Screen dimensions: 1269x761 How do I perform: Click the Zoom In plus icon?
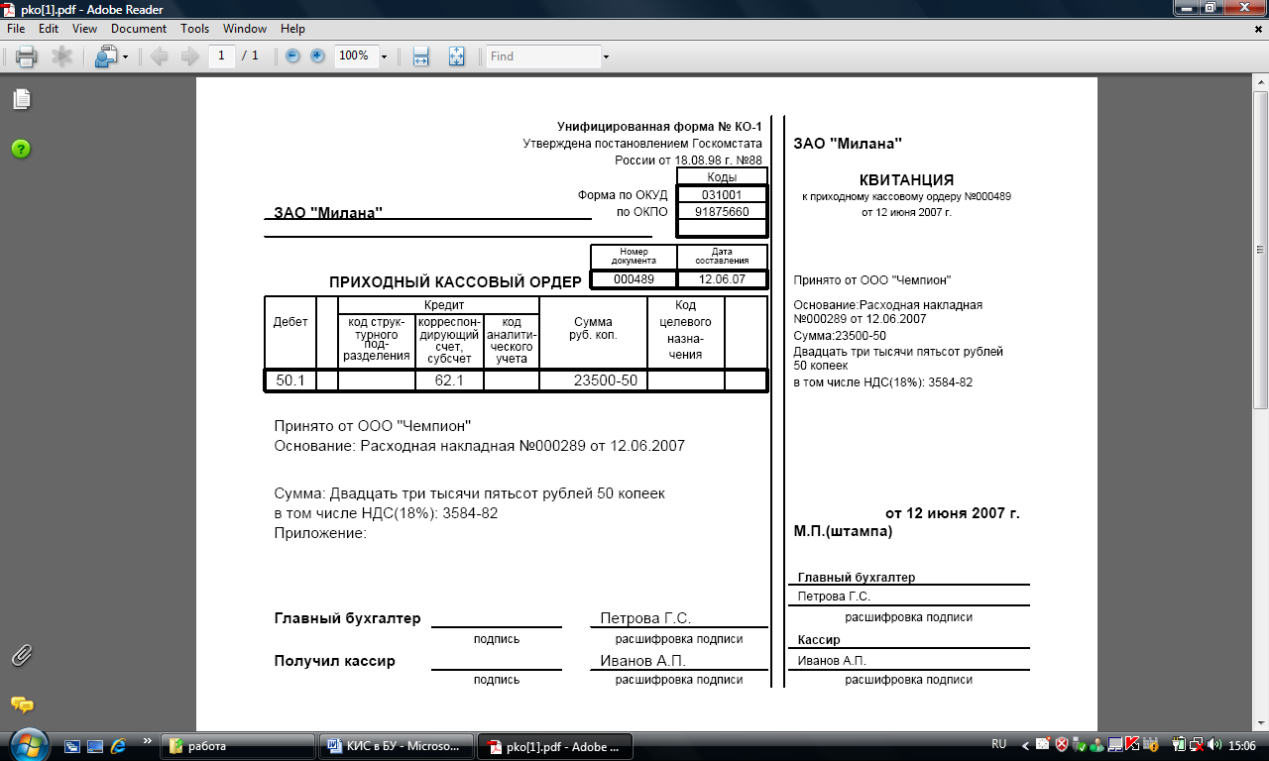pyautogui.click(x=317, y=56)
